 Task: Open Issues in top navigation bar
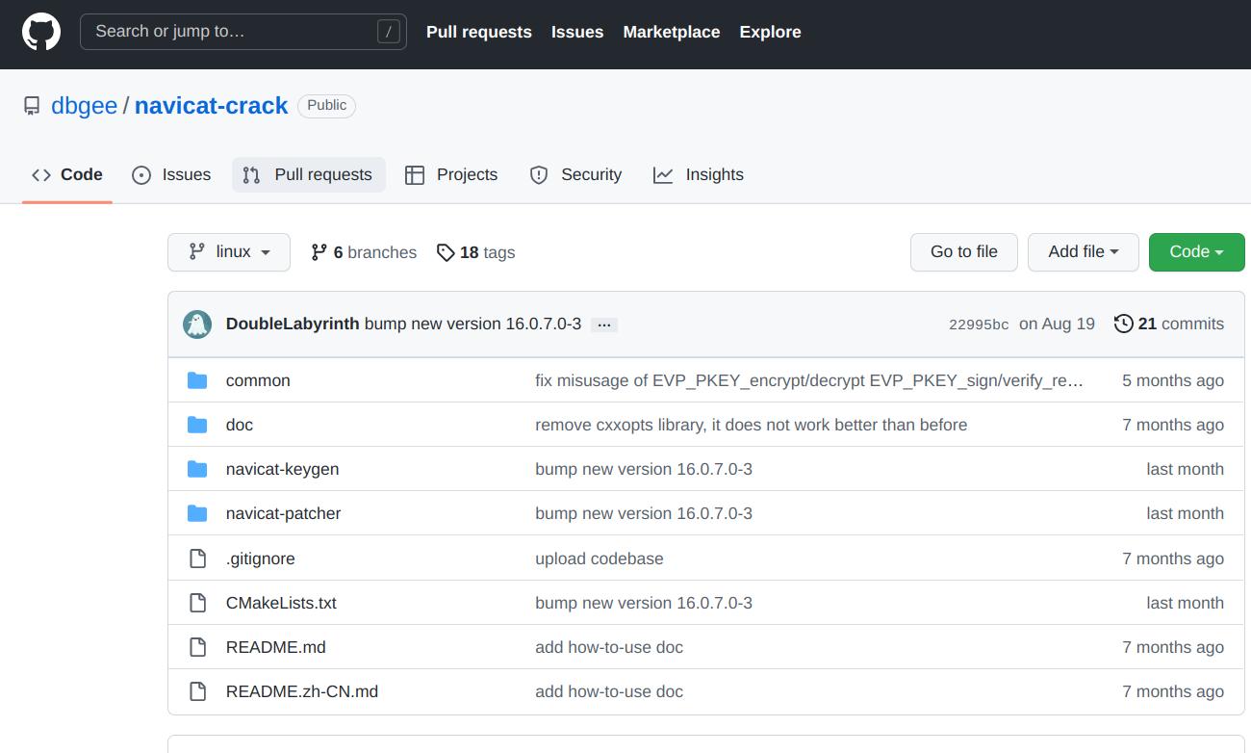point(577,32)
